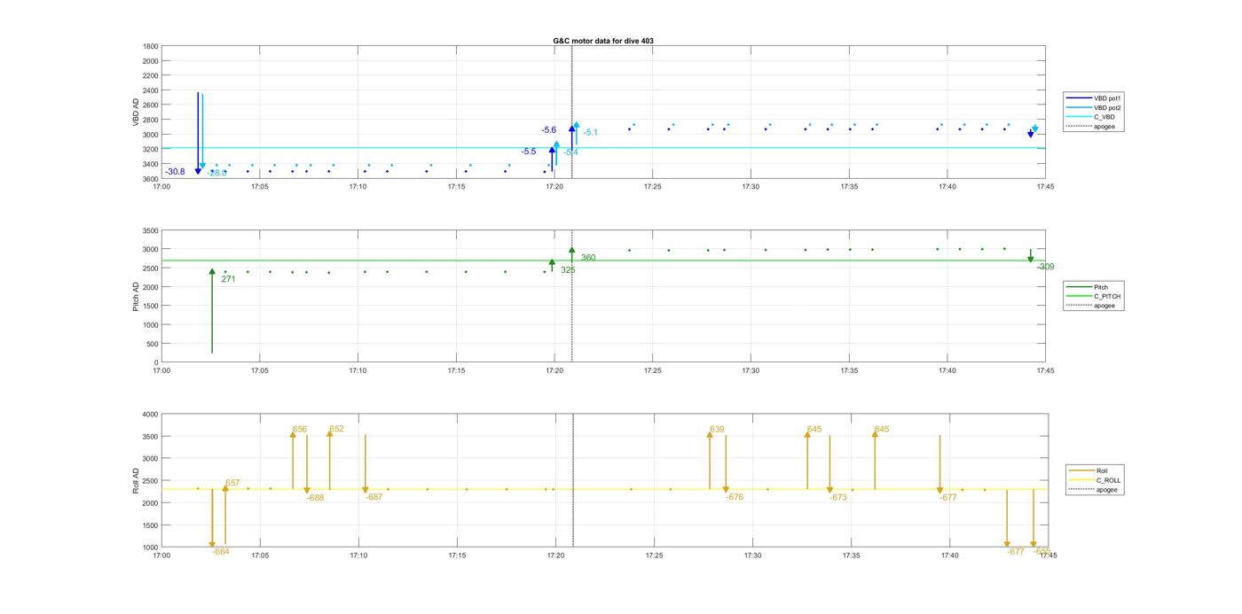Screen dimensions: 1242x614
Task: Click the '0' tick on Pitch axis
Action: (157, 362)
